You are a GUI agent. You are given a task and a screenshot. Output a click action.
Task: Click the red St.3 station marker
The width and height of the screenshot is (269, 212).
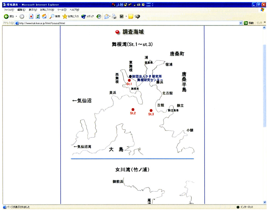click(x=151, y=111)
